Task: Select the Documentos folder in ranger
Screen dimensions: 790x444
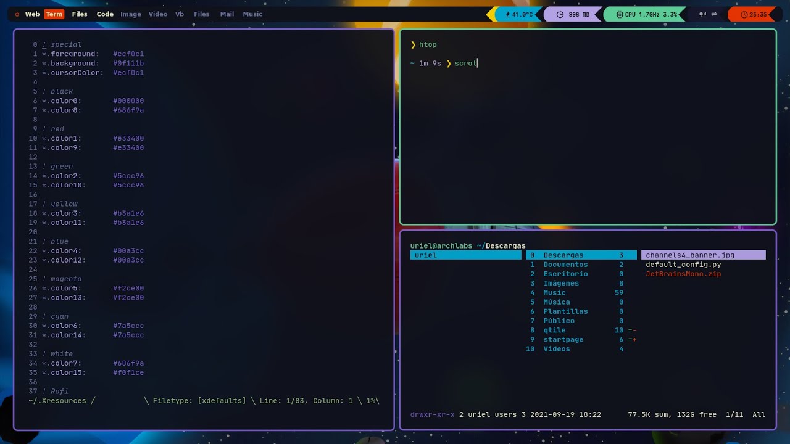Action: [581, 265]
